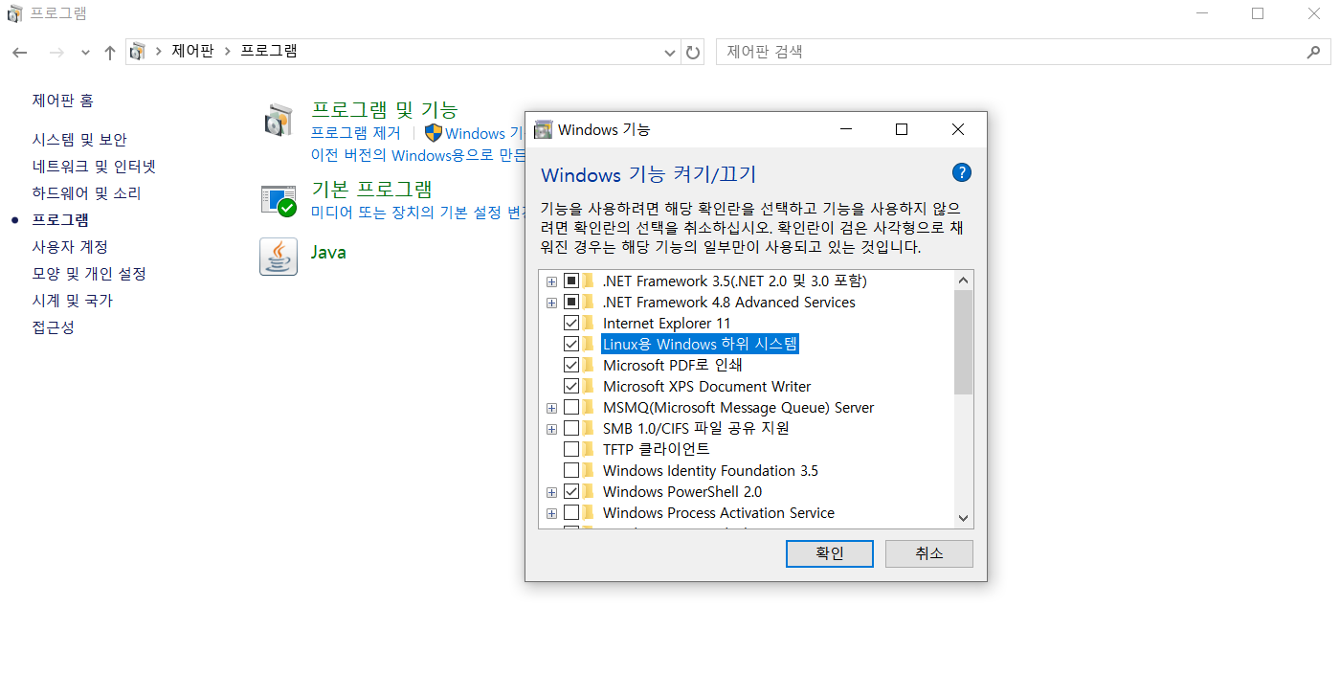The width and height of the screenshot is (1340, 697).
Task: Open 모양 및 개인 설정 category
Action: [89, 274]
